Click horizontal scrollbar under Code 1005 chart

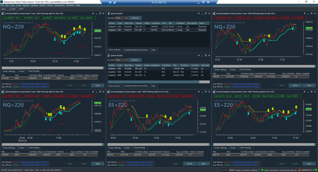click(x=53, y=68)
